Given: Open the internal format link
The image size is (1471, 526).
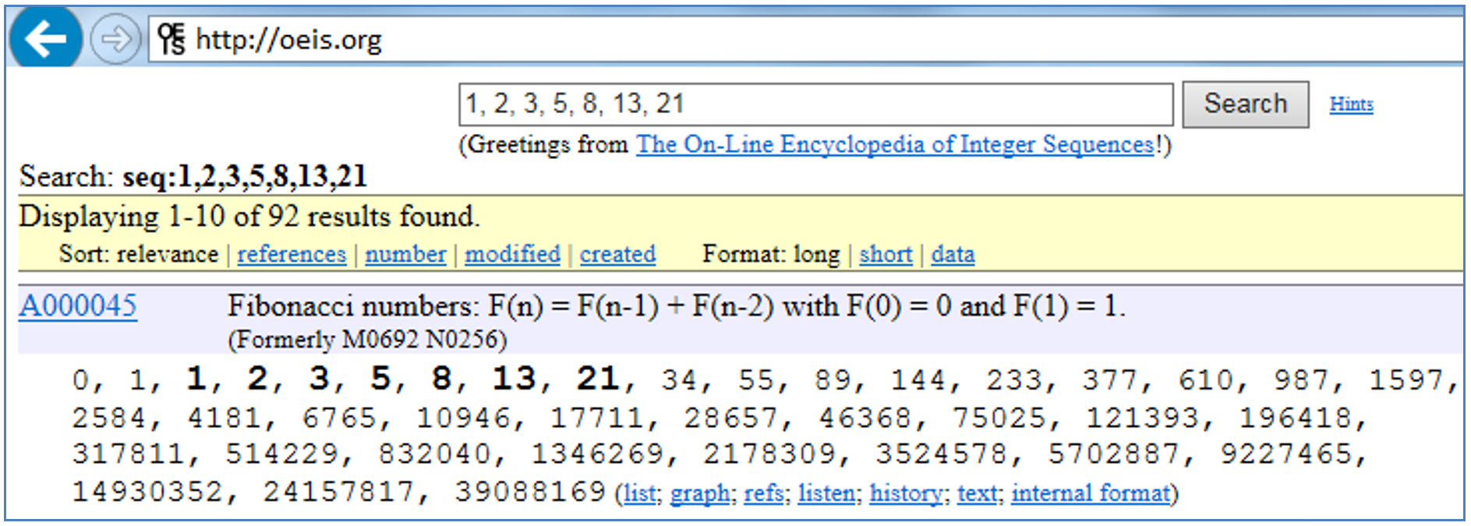Looking at the screenshot, I should [x=1091, y=493].
